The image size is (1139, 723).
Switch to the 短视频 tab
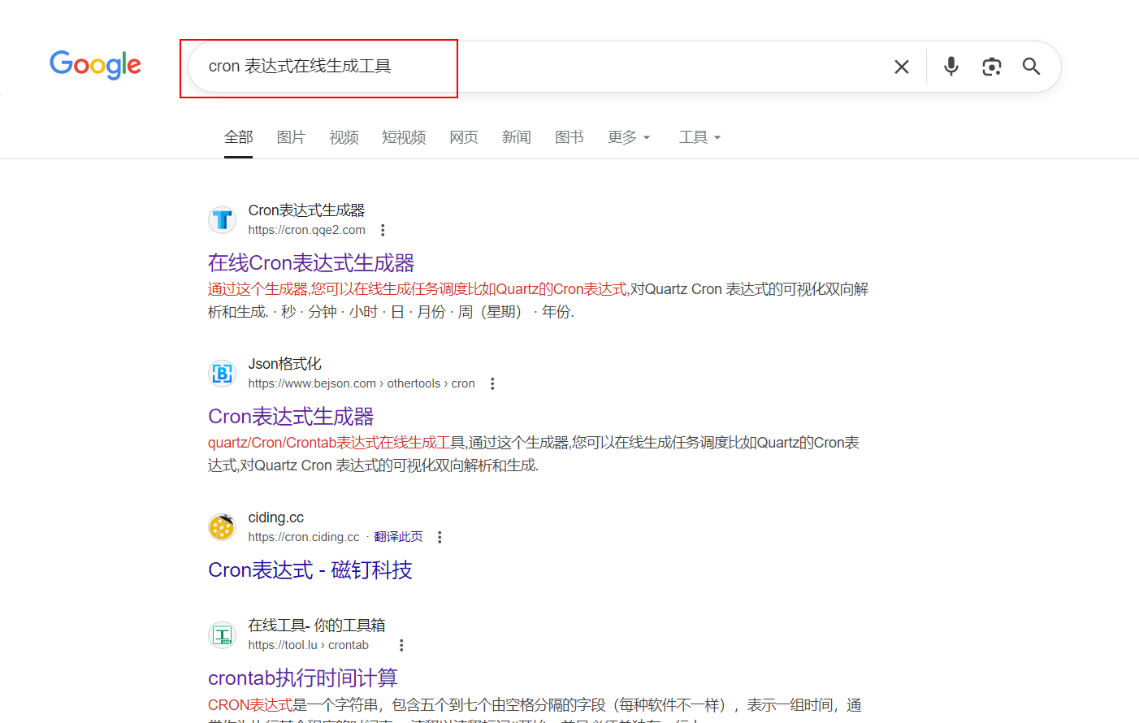404,137
